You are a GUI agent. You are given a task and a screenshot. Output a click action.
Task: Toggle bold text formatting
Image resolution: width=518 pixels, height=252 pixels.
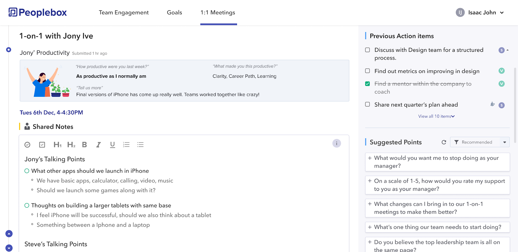(84, 145)
